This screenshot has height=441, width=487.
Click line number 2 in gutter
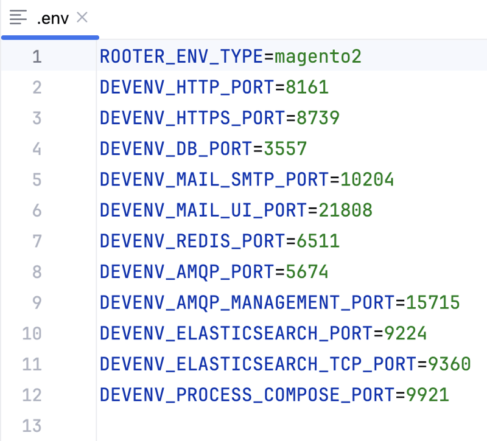click(37, 87)
